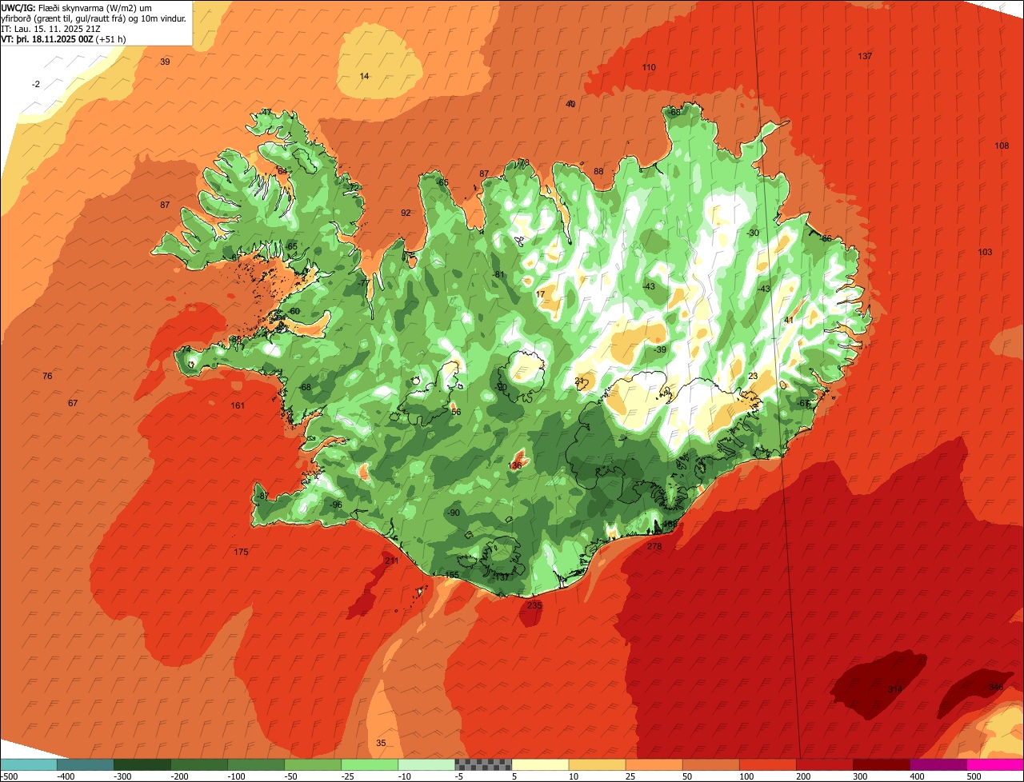1024x782 pixels.
Task: Select legend swatch between -25 and -10
Action: pos(370,764)
